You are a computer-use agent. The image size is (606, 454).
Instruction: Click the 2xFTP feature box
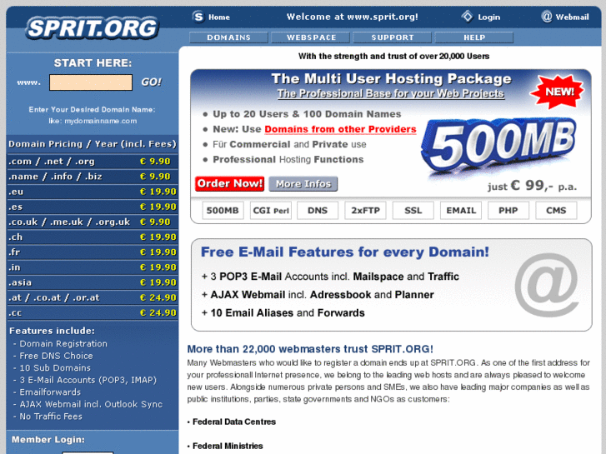(x=366, y=211)
